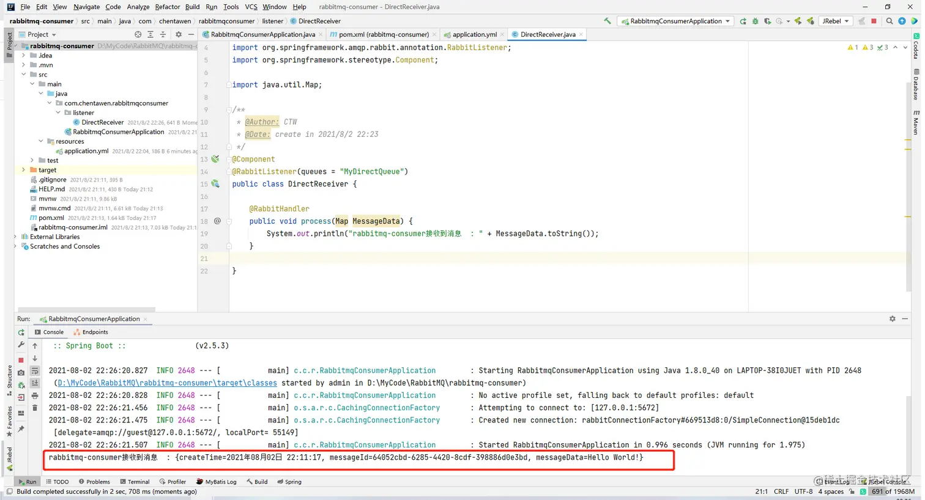Image resolution: width=925 pixels, height=500 pixels.
Task: Expand the .idea folder
Action: coord(24,56)
